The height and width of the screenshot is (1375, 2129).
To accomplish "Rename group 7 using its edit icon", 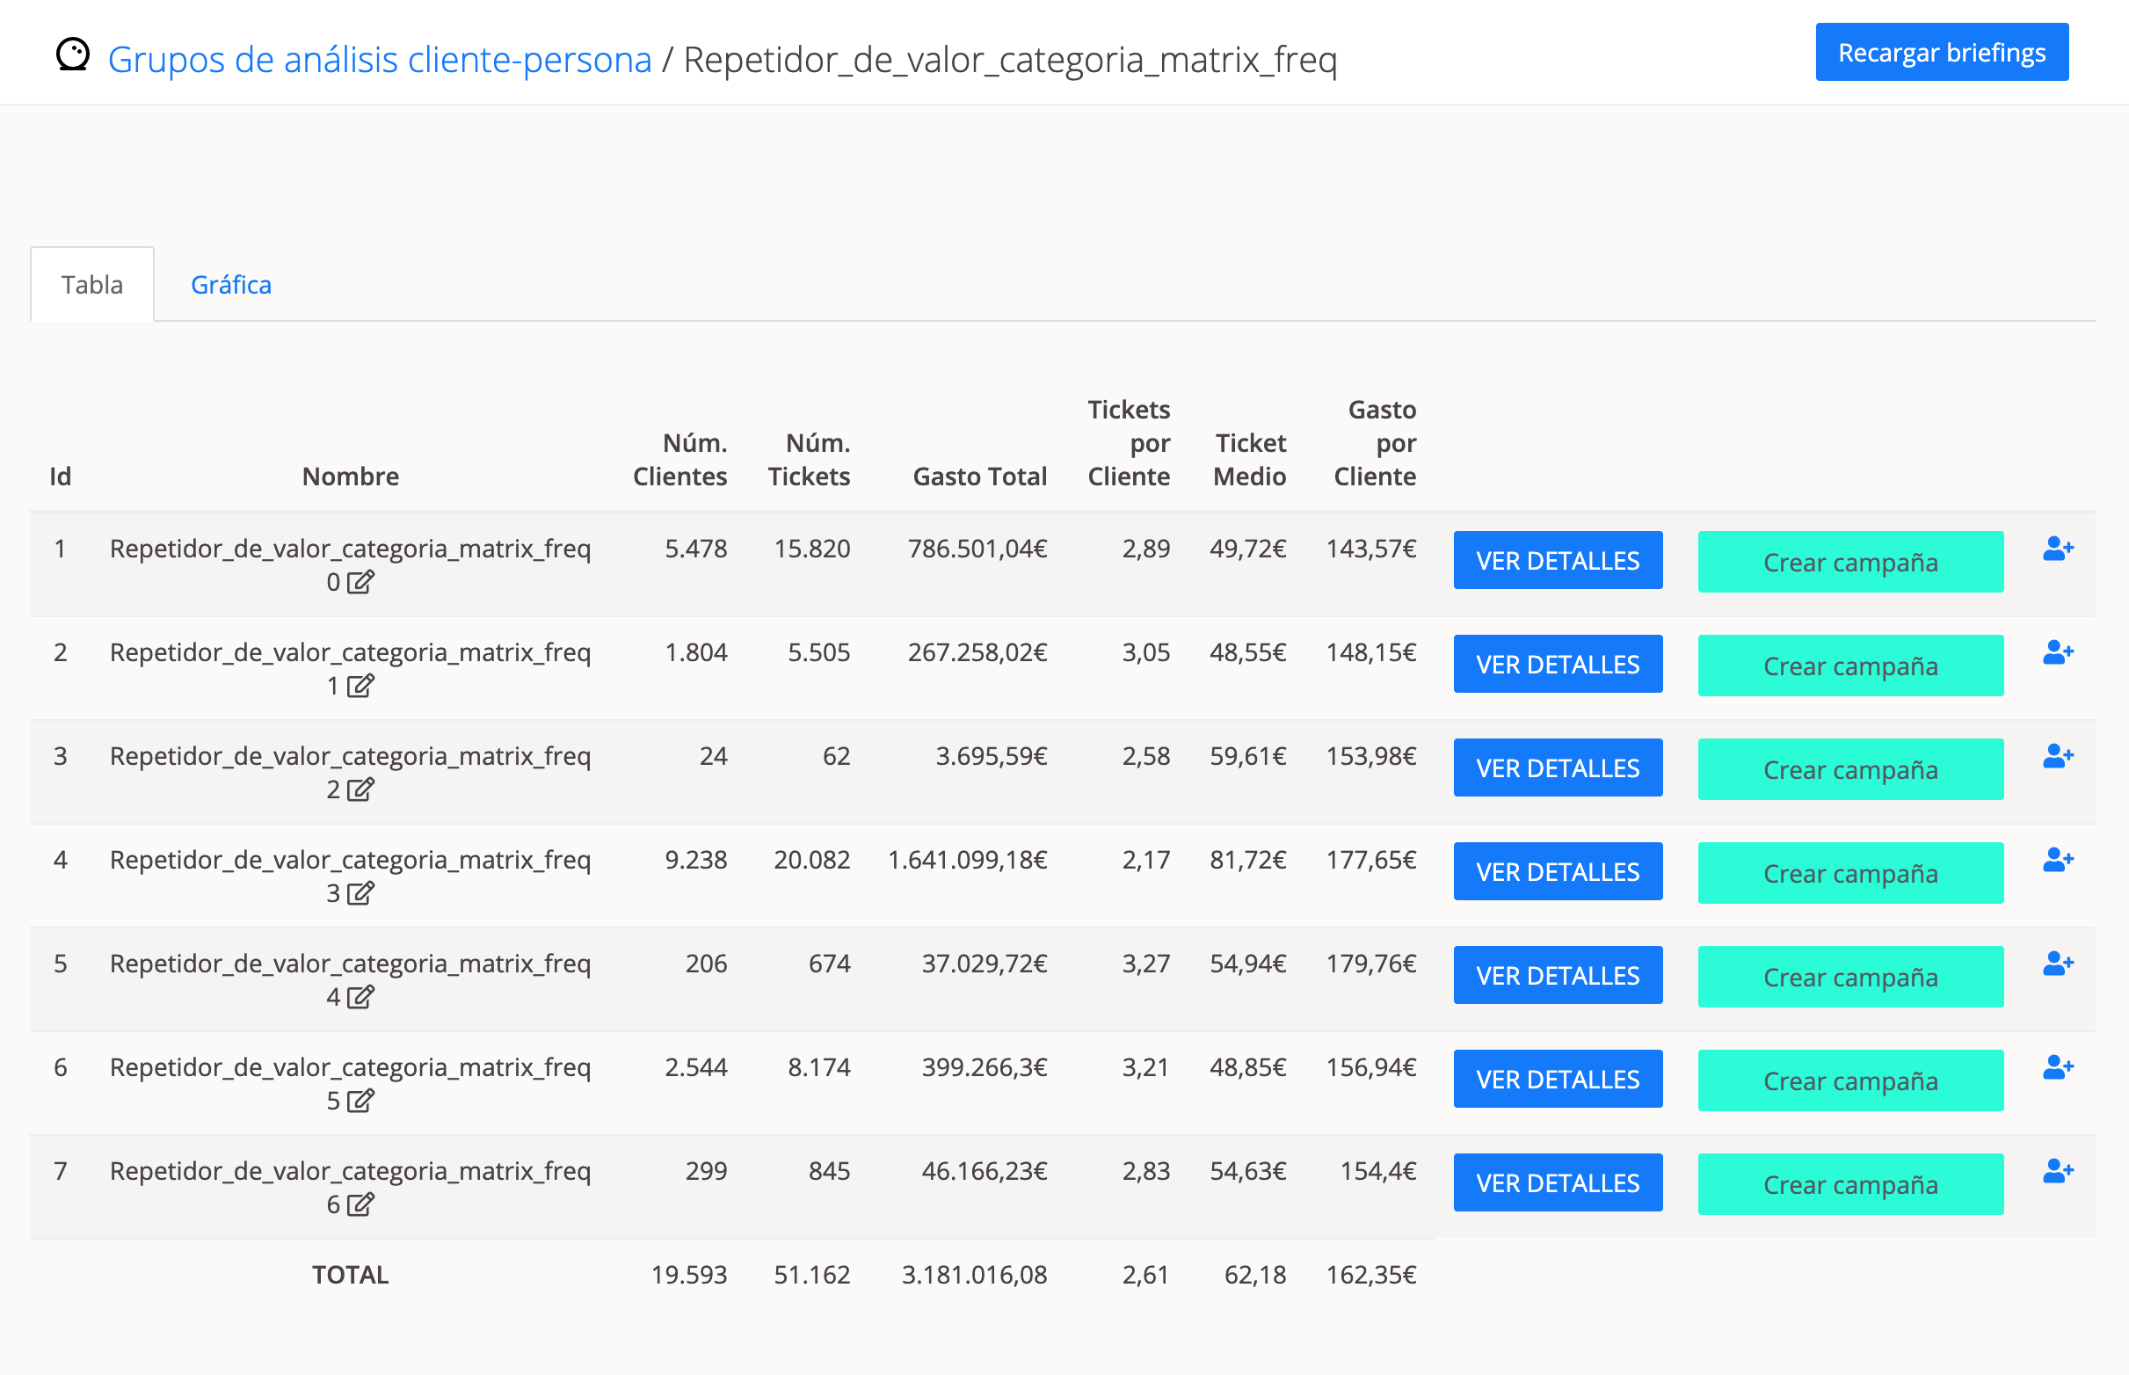I will pyautogui.click(x=360, y=1205).
